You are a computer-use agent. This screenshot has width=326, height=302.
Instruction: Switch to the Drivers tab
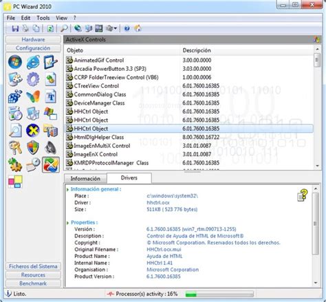pyautogui.click(x=129, y=178)
